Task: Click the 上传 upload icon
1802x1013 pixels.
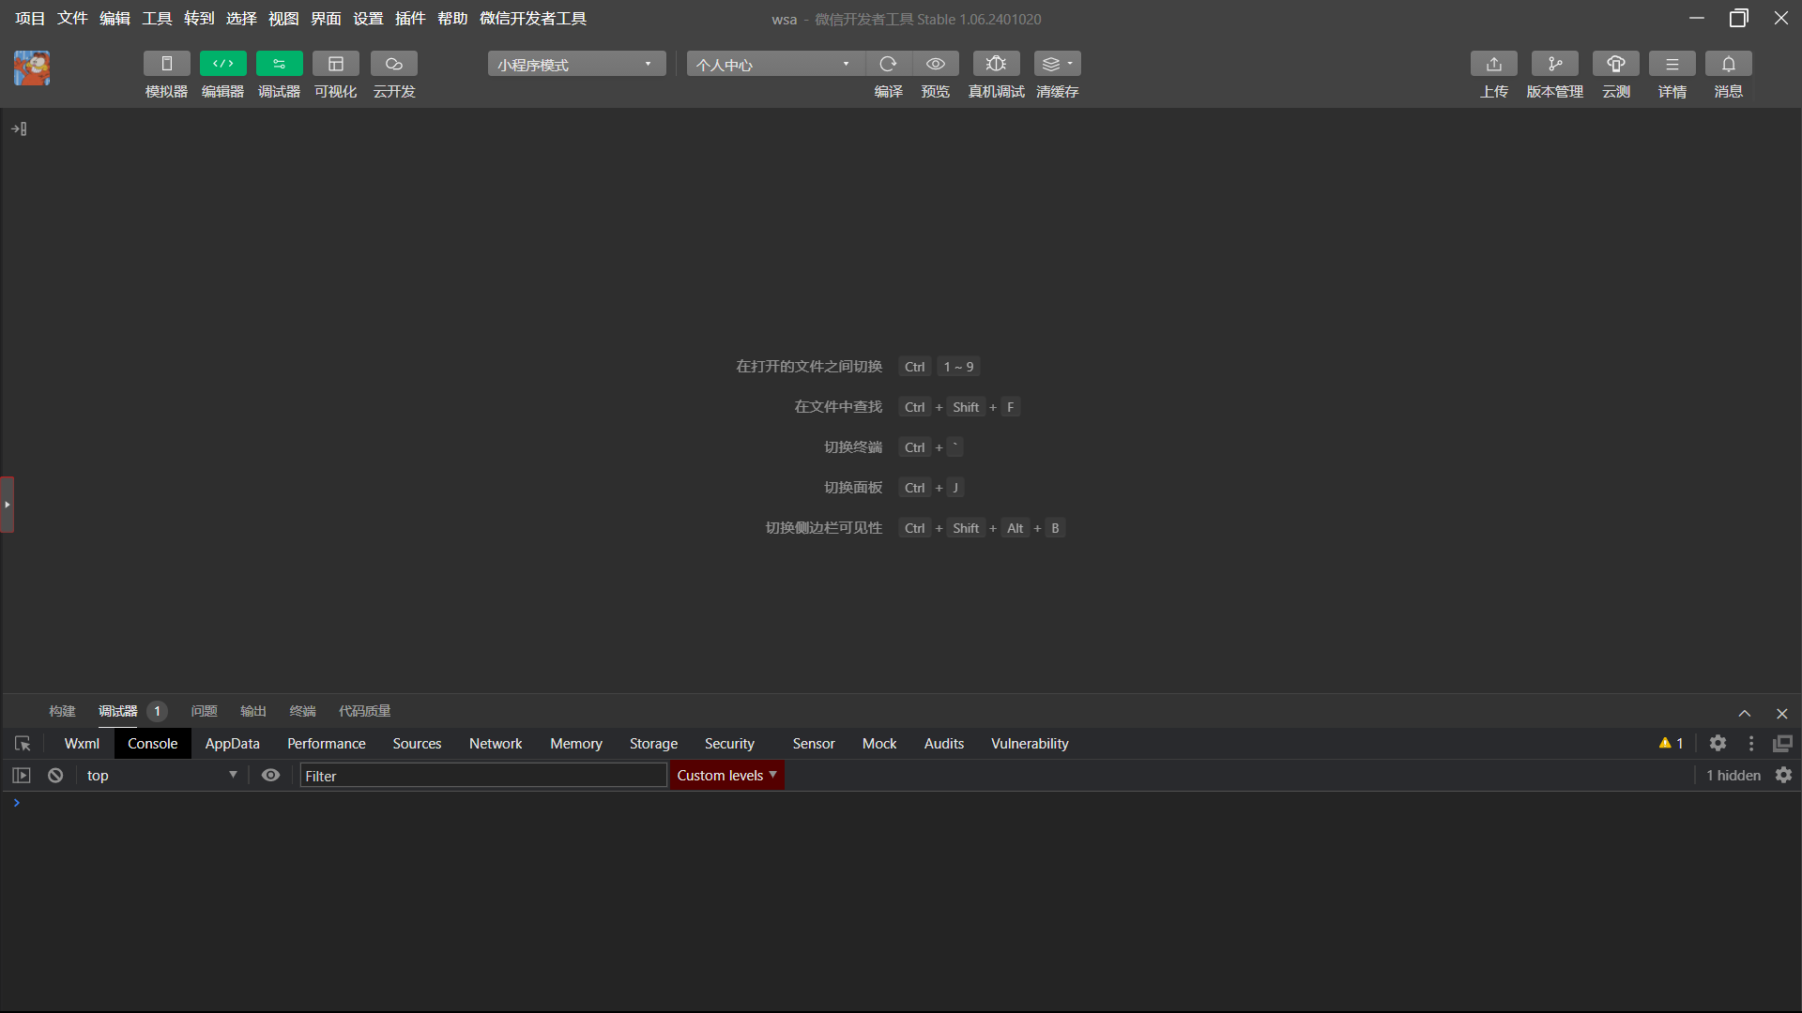Action: pos(1493,64)
